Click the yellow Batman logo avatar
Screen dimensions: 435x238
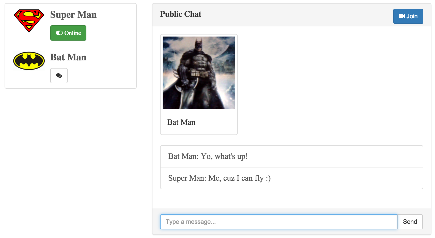29,61
